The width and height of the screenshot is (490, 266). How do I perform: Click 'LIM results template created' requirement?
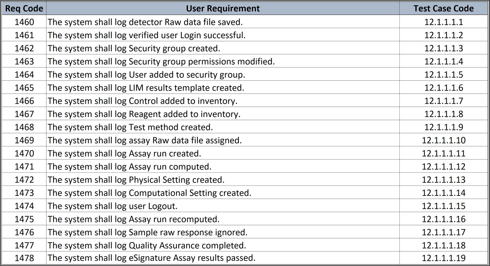click(x=146, y=88)
